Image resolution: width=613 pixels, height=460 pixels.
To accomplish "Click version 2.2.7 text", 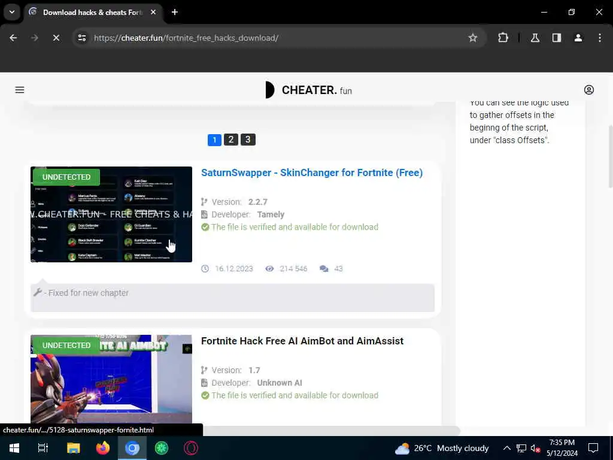I will (x=258, y=202).
